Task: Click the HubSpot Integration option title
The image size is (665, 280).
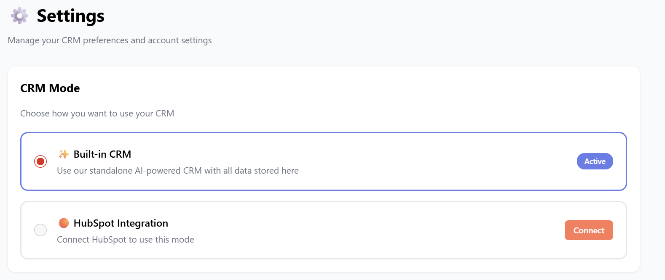Action: tap(121, 223)
